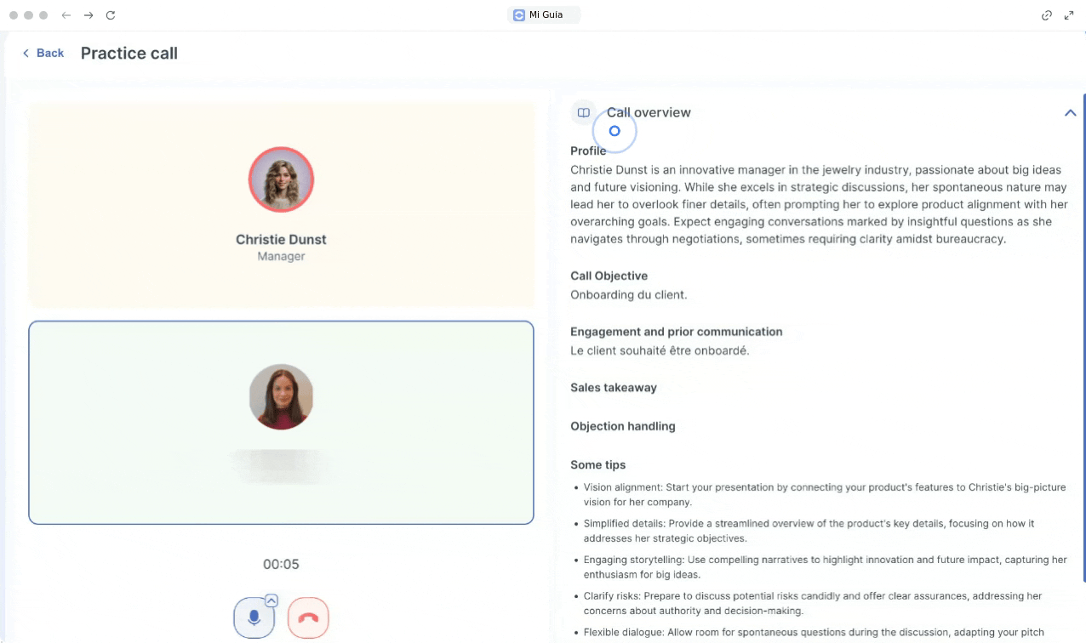Screen dimensions: 1086x643
Task: Click the 00:05 call timer
Action: [281, 564]
